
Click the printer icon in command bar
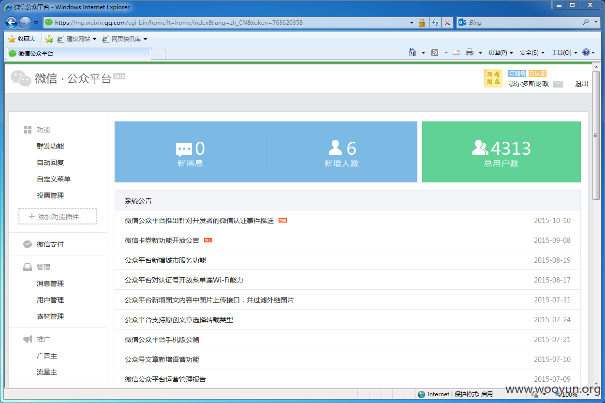(470, 53)
